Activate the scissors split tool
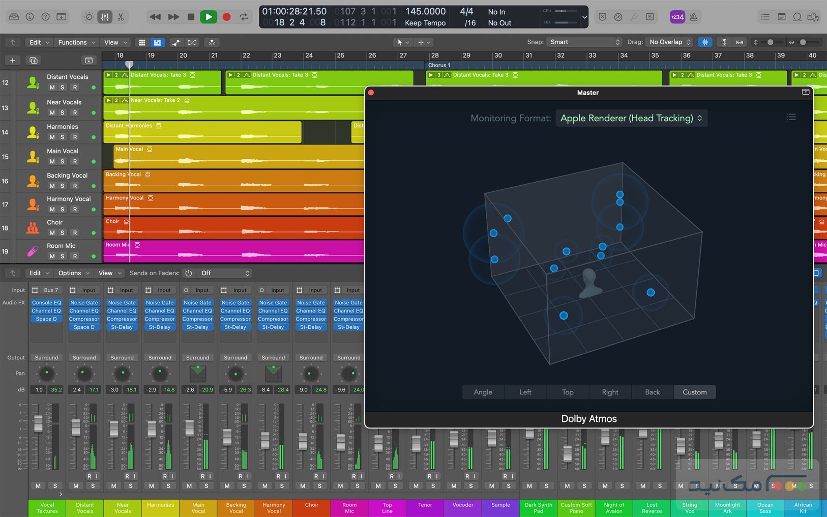Image resolution: width=827 pixels, height=517 pixels. tap(121, 17)
